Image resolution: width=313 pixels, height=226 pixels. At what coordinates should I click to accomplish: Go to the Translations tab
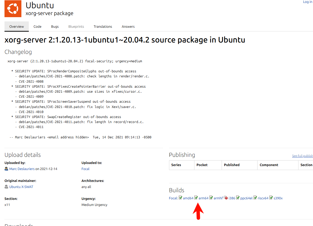pos(103,26)
